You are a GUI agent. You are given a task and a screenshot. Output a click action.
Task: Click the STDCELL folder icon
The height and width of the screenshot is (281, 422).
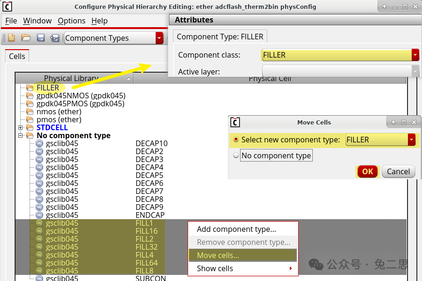[x=30, y=127]
